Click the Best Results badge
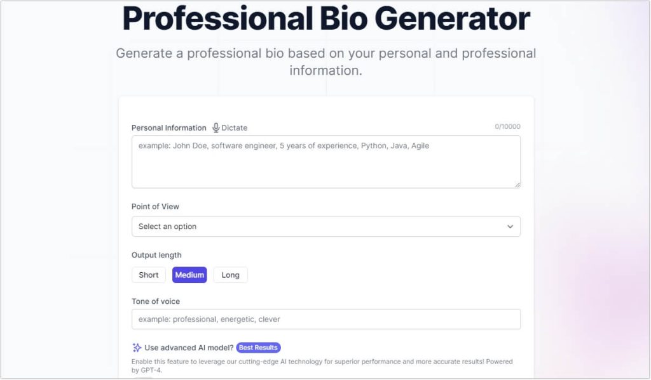 pyautogui.click(x=258, y=347)
